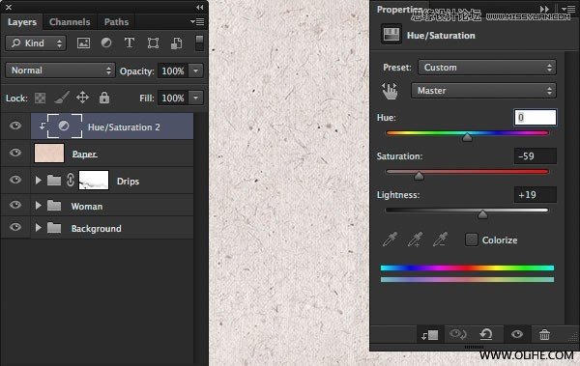Screen dimensions: 580x366
Task: Click the clip to layer icon in Properties
Action: pos(430,335)
